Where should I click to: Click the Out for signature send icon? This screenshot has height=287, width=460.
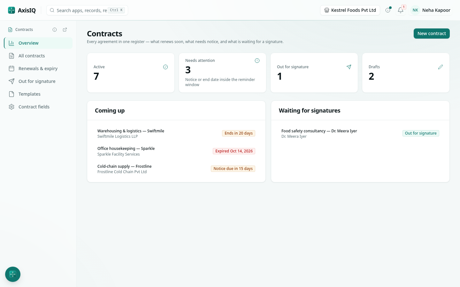[349, 67]
